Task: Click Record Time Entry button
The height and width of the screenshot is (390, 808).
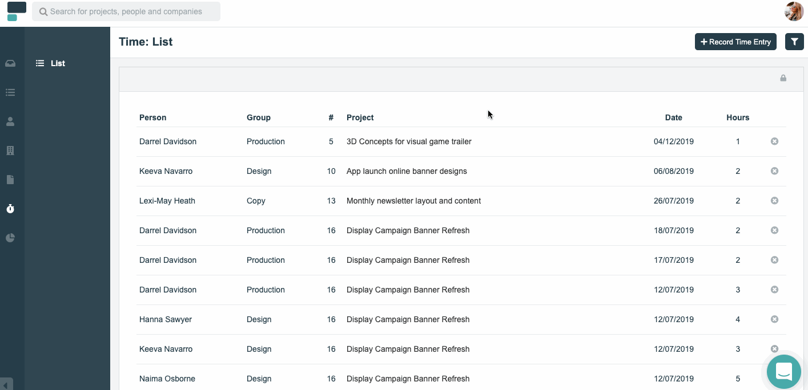Action: click(x=735, y=42)
